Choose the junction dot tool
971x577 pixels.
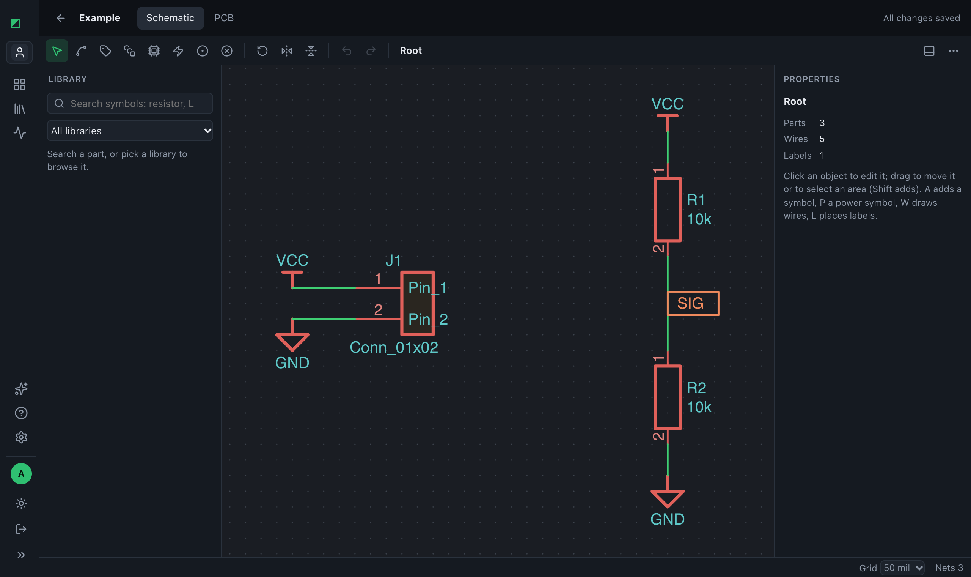[203, 51]
